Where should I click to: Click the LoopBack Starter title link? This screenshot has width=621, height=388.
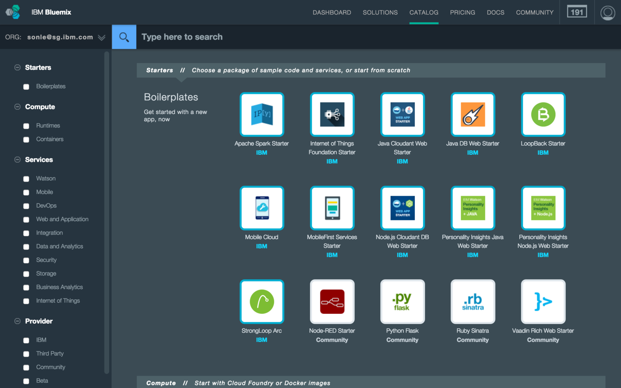pyautogui.click(x=543, y=144)
